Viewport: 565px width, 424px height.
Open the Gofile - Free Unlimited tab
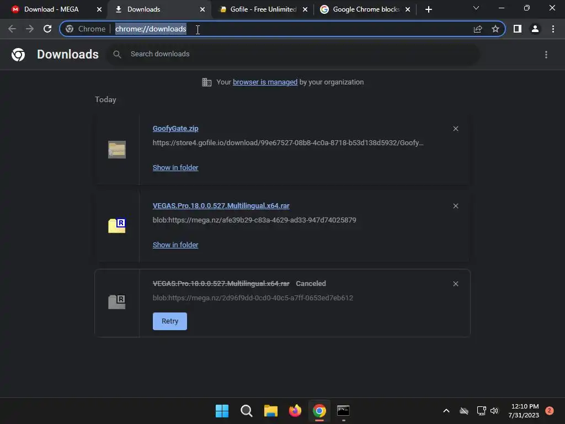[263, 9]
